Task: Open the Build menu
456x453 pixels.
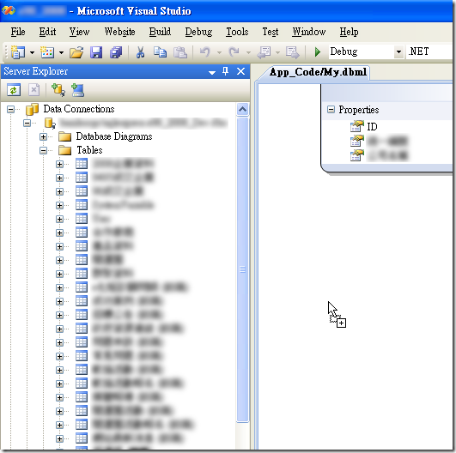Action: [x=160, y=32]
